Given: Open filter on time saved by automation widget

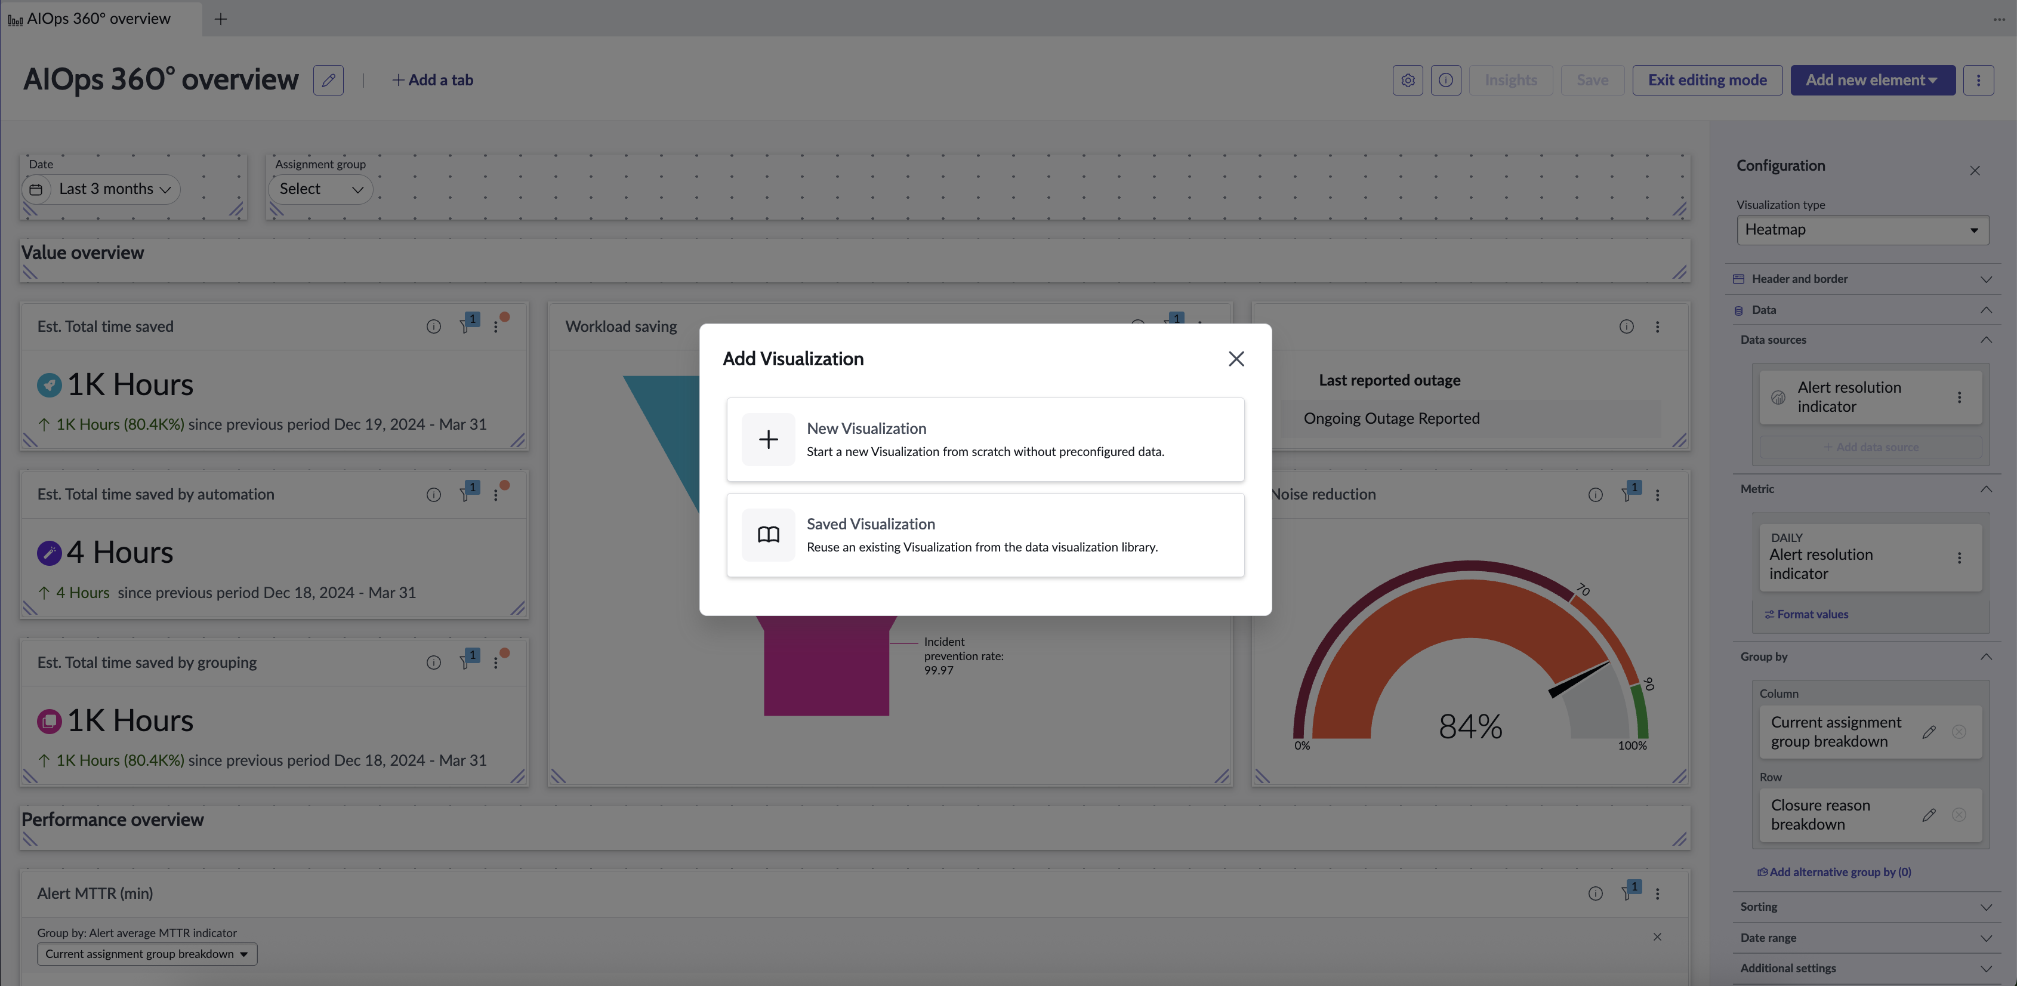Looking at the screenshot, I should click(468, 492).
